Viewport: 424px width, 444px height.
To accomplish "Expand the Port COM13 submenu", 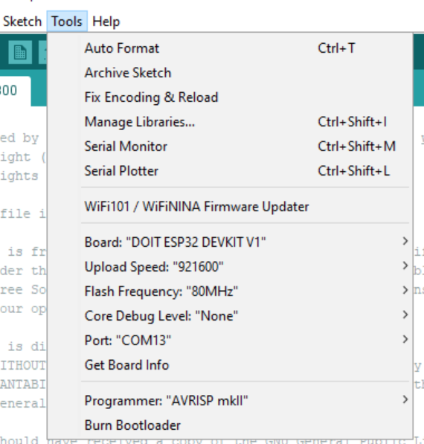I will click(x=230, y=341).
